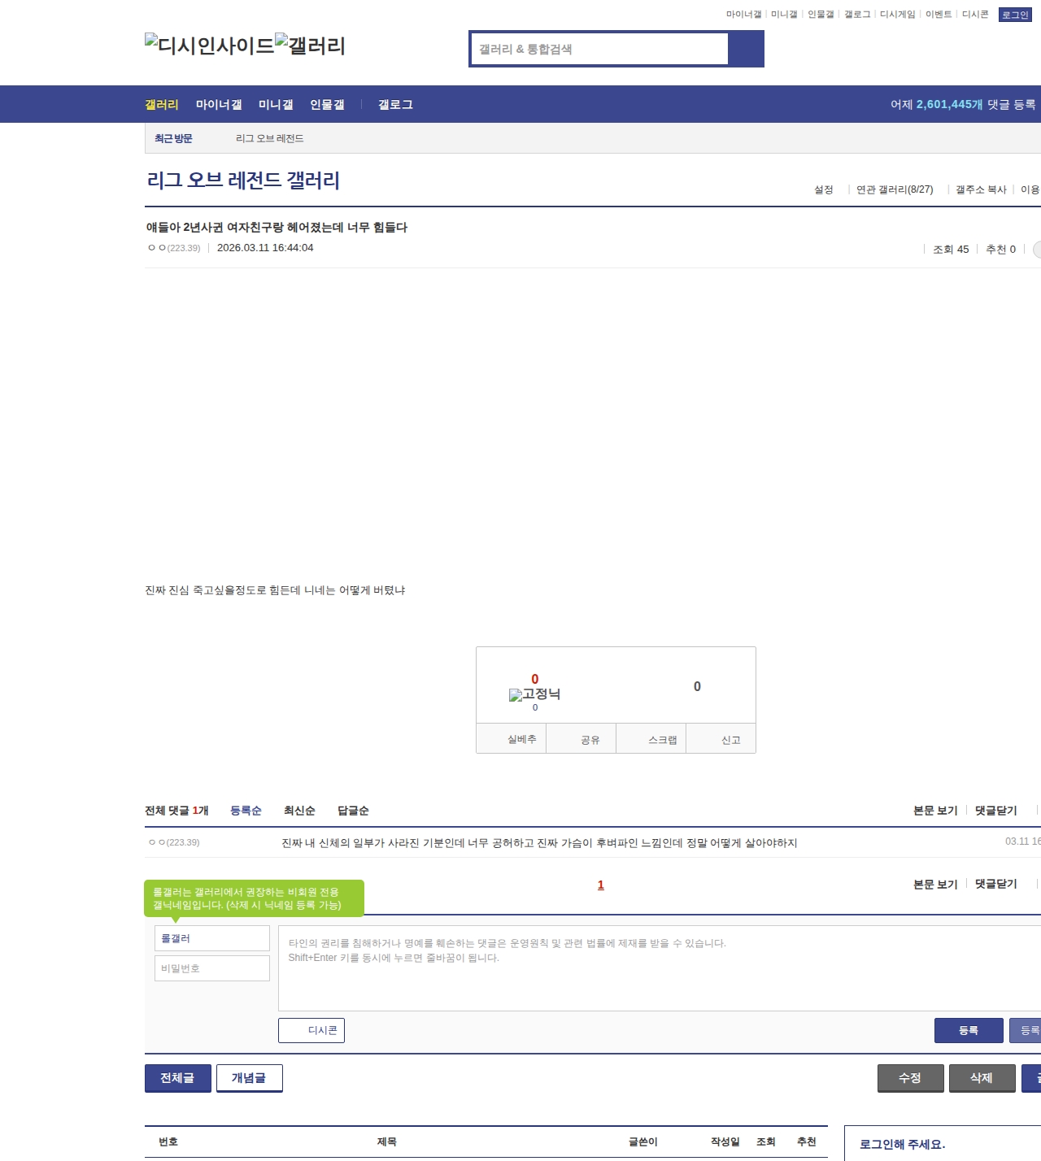Viewport: 1041px width, 1161px height.
Task: Click the 디시인사이드 logo image
Action: [210, 45]
